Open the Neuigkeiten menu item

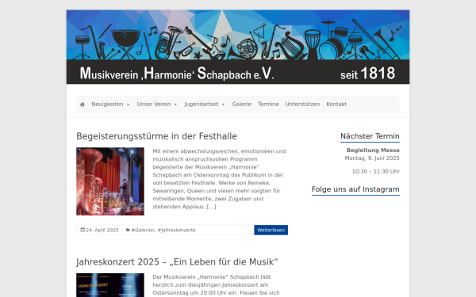pyautogui.click(x=107, y=105)
